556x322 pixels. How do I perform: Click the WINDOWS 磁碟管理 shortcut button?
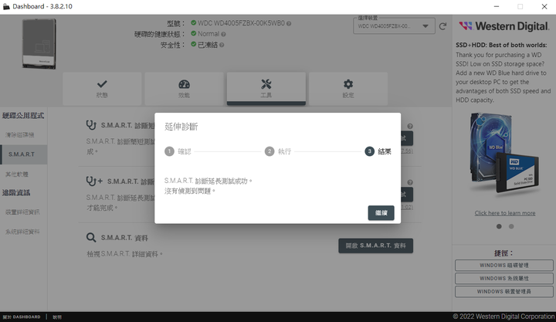(x=503, y=266)
